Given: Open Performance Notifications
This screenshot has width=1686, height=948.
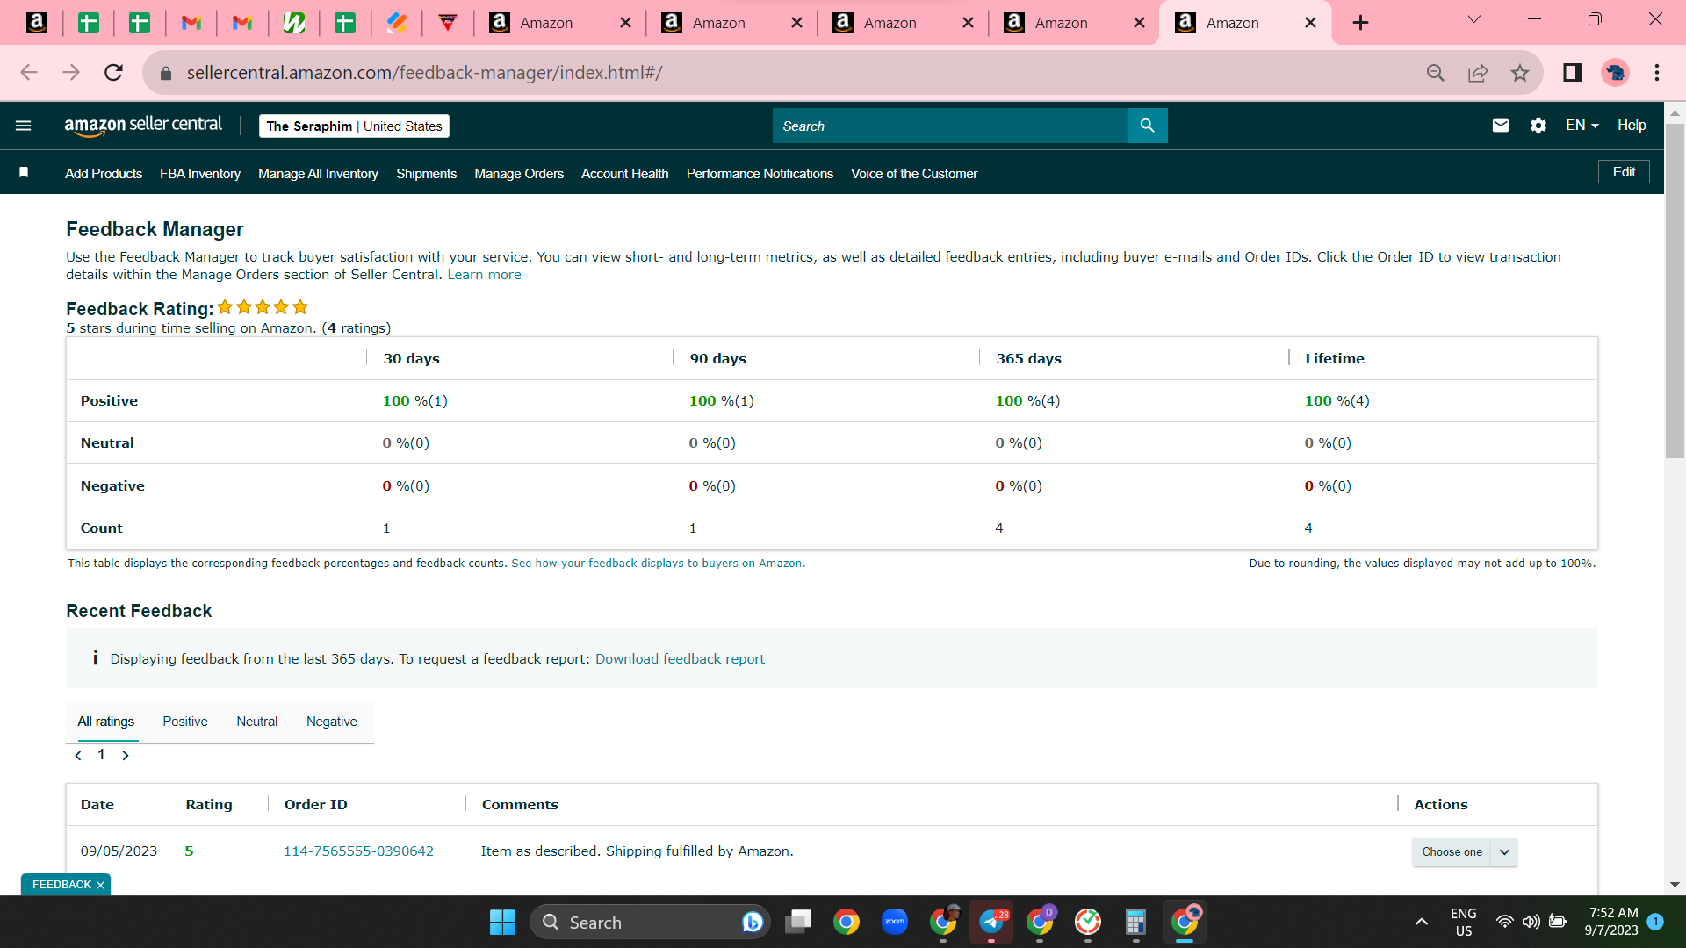Looking at the screenshot, I should click(x=760, y=174).
